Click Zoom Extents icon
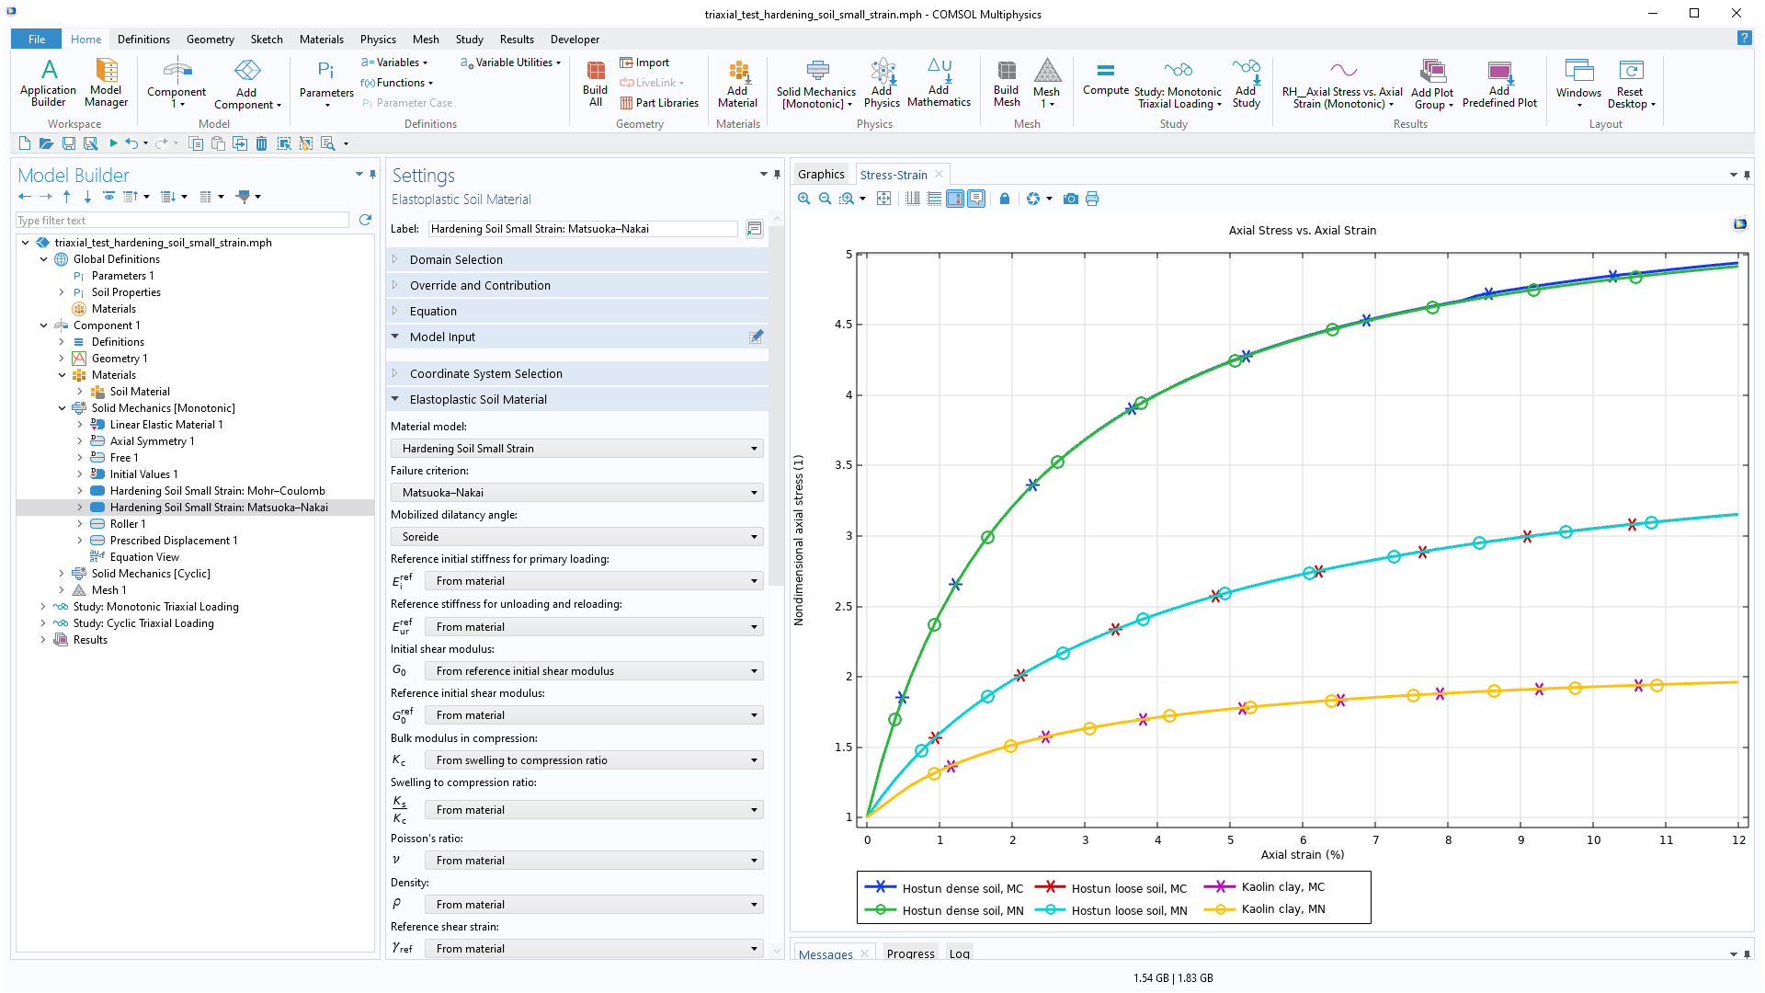The height and width of the screenshot is (993, 1765). [883, 199]
